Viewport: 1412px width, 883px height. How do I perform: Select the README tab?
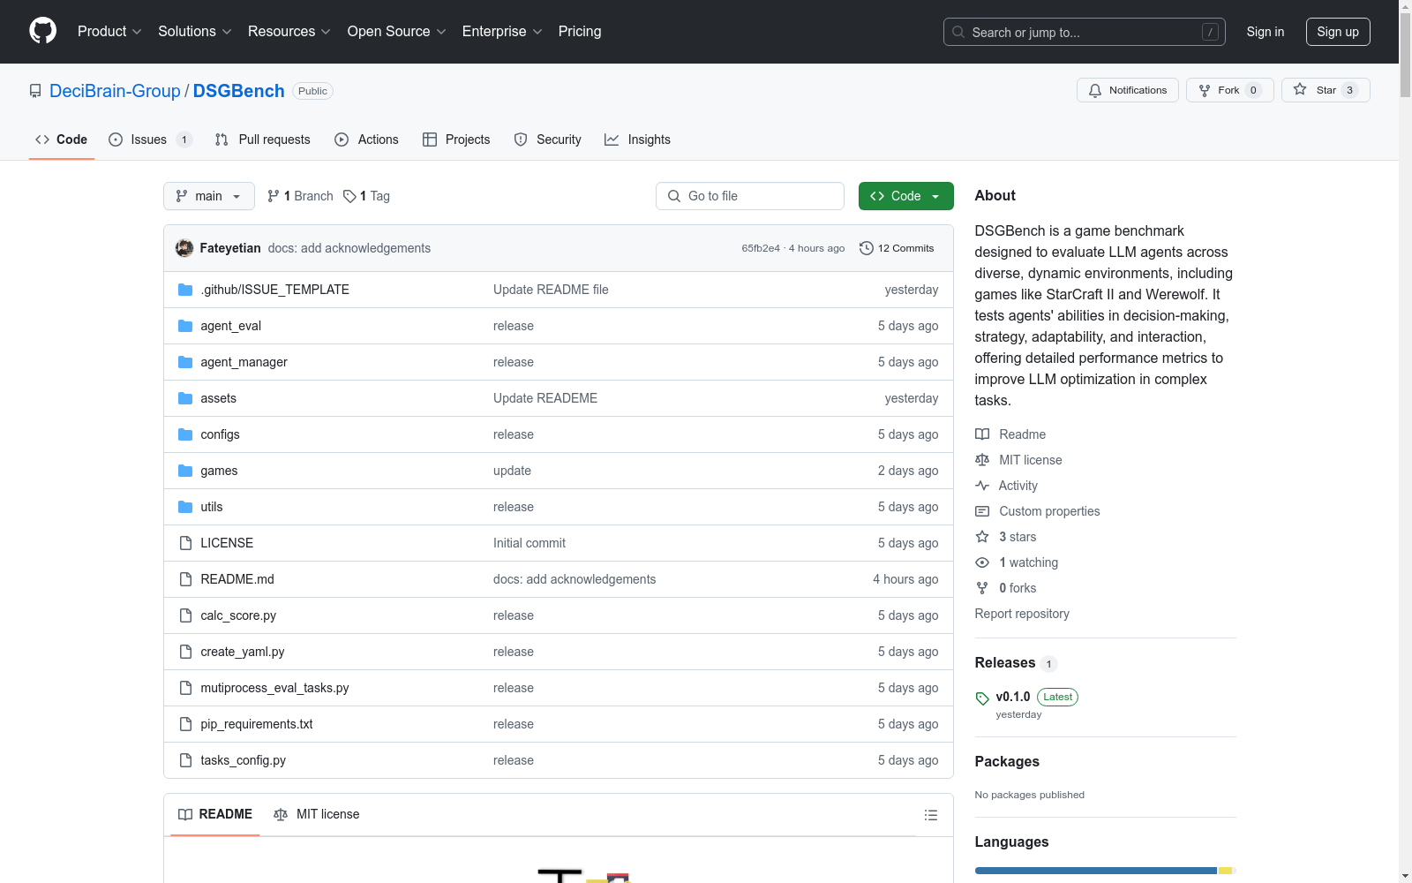(215, 814)
